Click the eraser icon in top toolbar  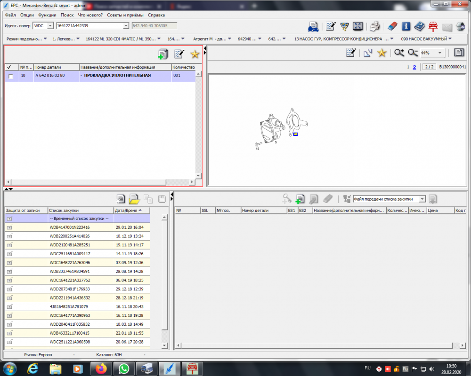pyautogui.click(x=392, y=26)
